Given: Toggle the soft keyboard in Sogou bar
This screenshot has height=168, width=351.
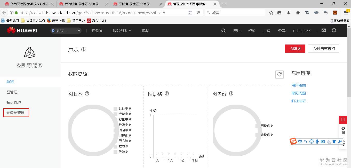Looking at the screenshot, I should (322, 141).
